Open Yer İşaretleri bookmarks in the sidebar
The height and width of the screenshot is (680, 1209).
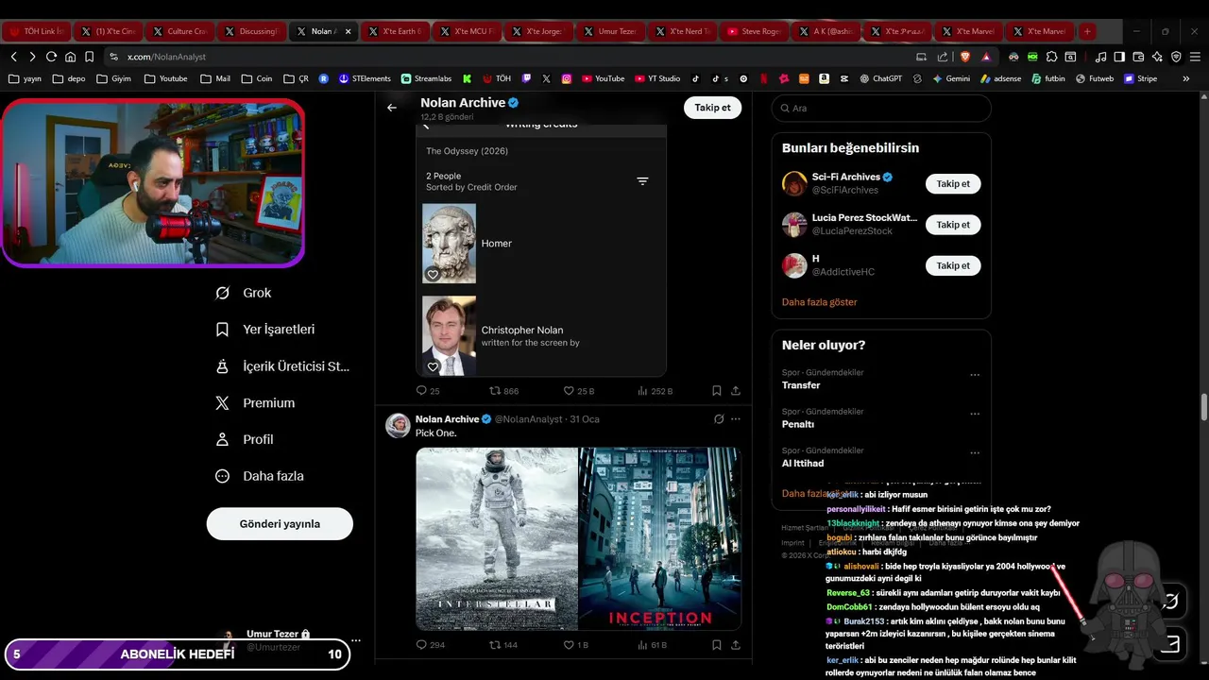point(264,330)
